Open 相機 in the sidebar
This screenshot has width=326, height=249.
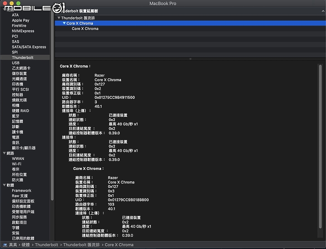pos(15,105)
